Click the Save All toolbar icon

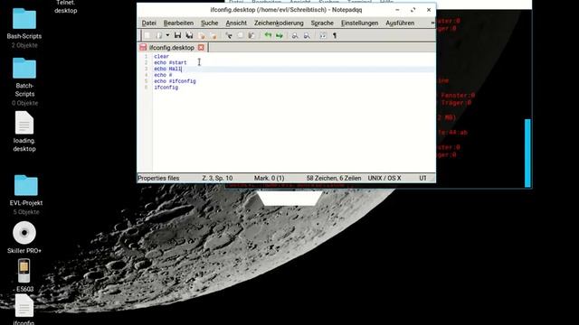coord(189,35)
